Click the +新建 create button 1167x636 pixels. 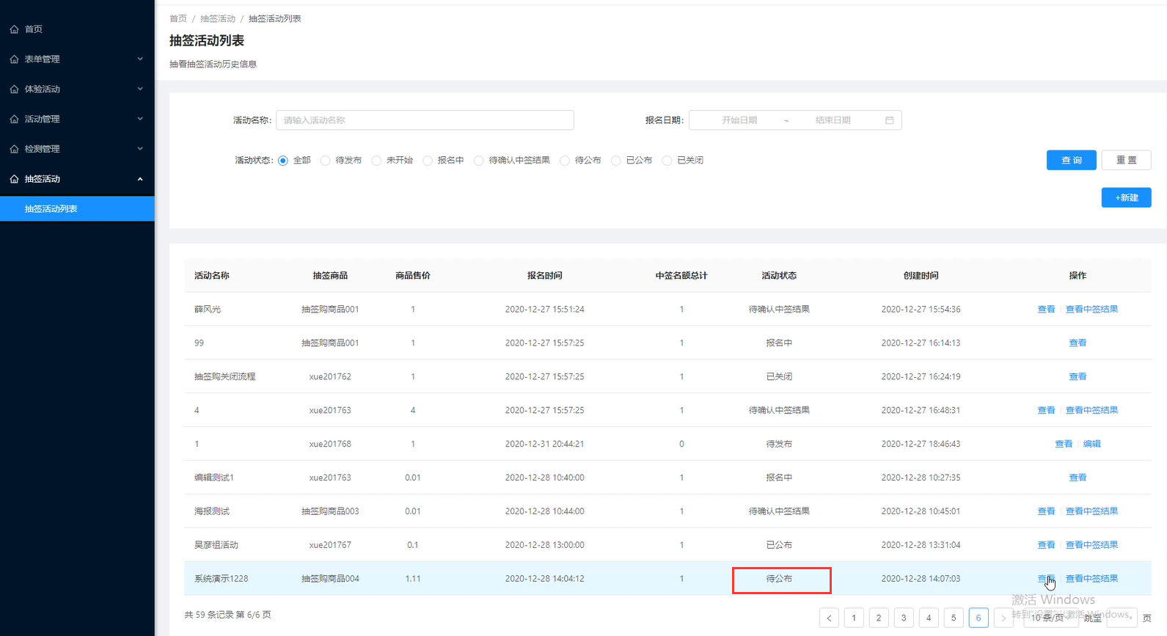click(x=1127, y=197)
